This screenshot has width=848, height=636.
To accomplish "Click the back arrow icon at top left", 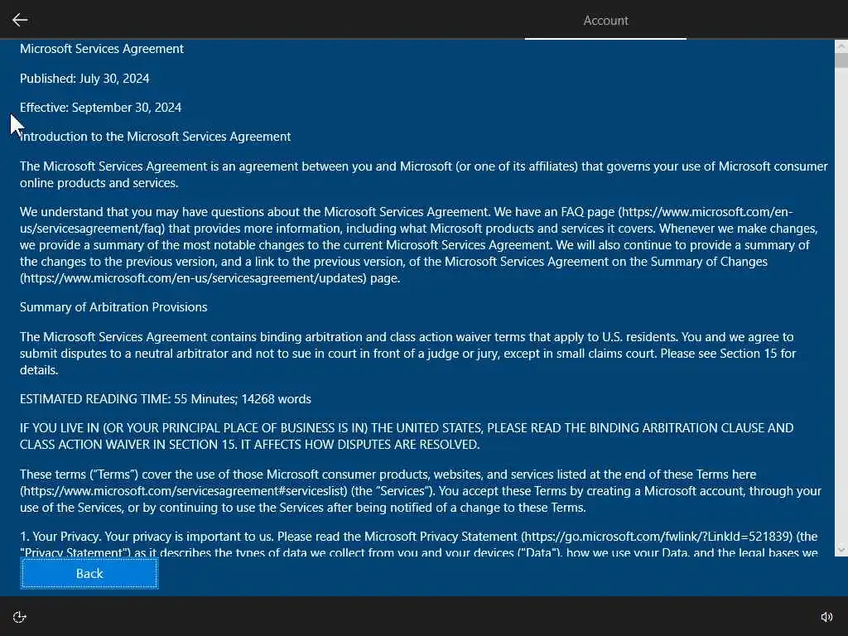I will tap(20, 20).
